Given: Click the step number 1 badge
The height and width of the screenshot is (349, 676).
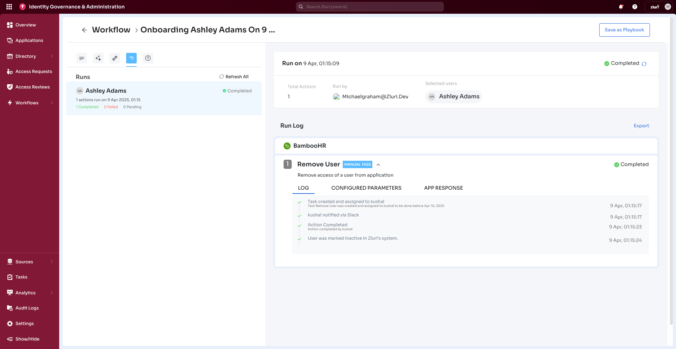Looking at the screenshot, I should pyautogui.click(x=287, y=164).
